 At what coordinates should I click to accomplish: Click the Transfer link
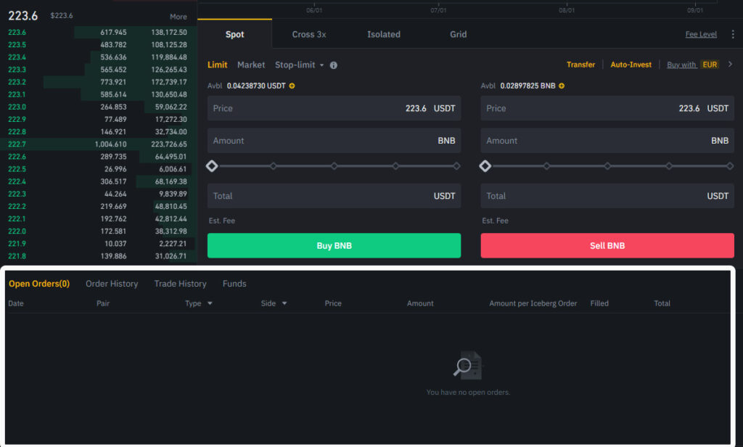tap(581, 65)
